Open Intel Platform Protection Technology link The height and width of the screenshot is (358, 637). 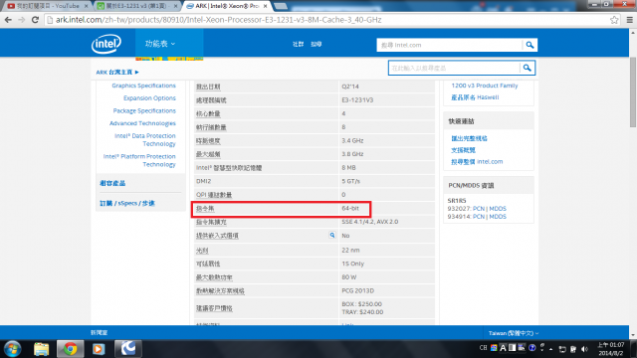click(139, 160)
